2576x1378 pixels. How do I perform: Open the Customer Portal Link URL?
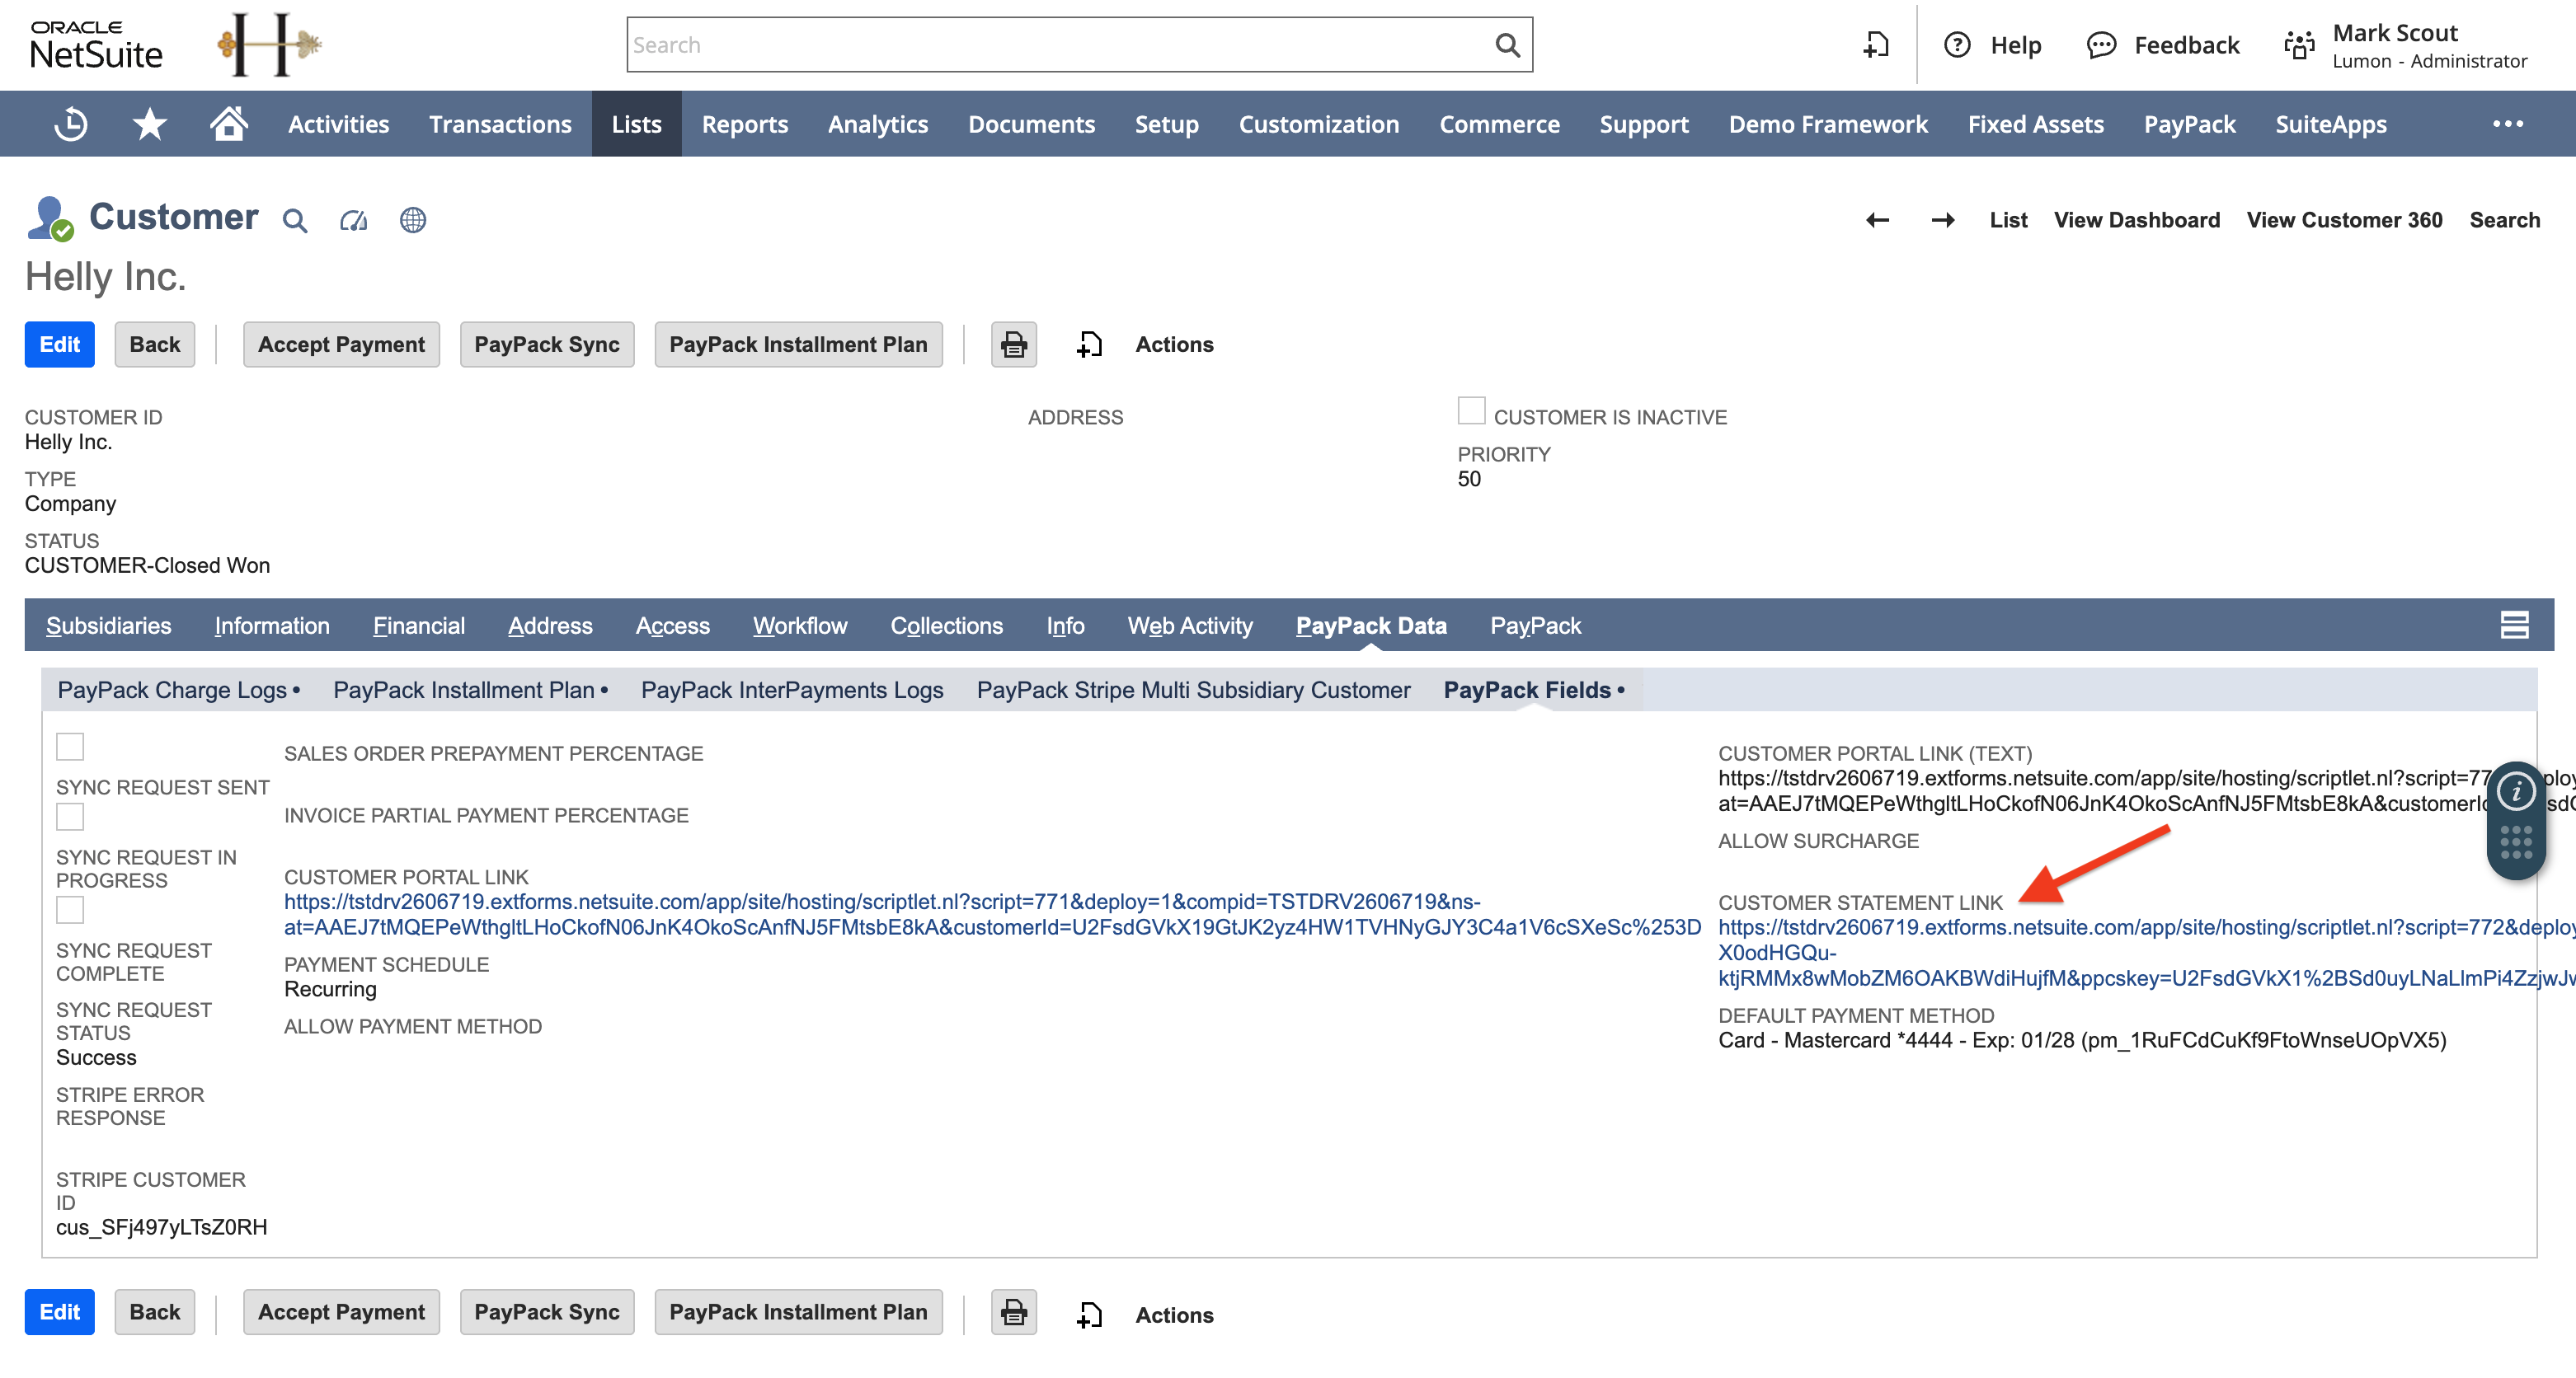tap(992, 914)
